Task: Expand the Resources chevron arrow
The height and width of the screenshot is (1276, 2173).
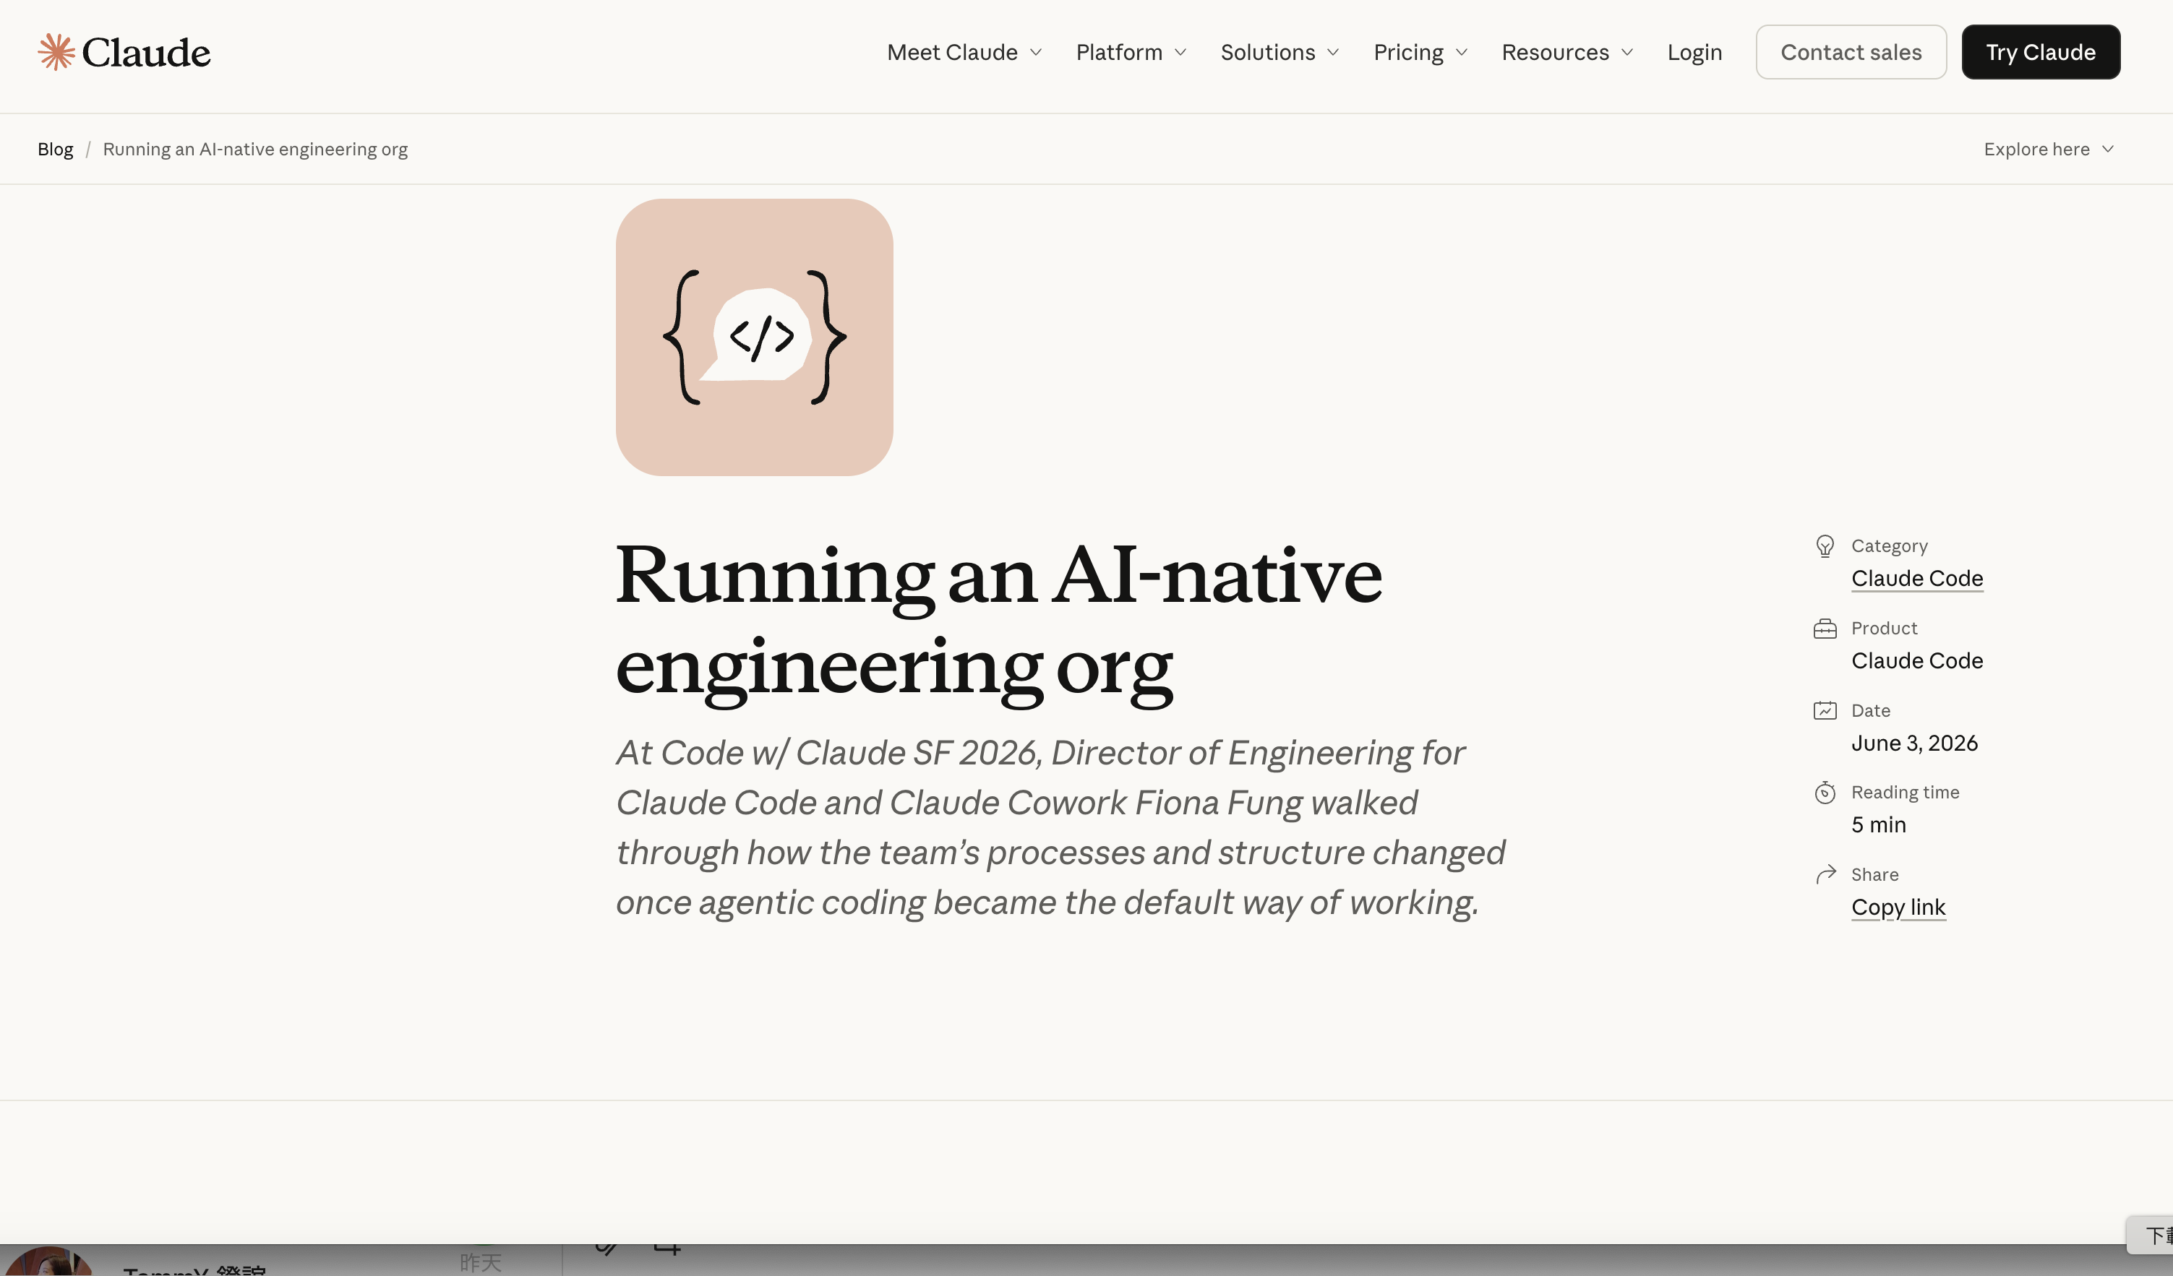Action: click(x=1627, y=53)
